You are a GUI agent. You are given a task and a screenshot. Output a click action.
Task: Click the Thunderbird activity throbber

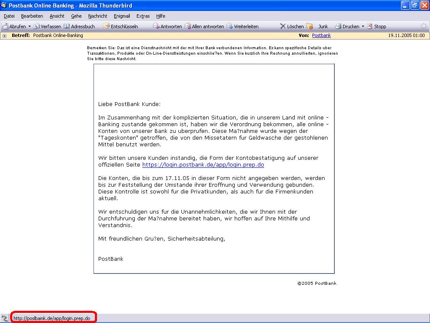(424, 26)
